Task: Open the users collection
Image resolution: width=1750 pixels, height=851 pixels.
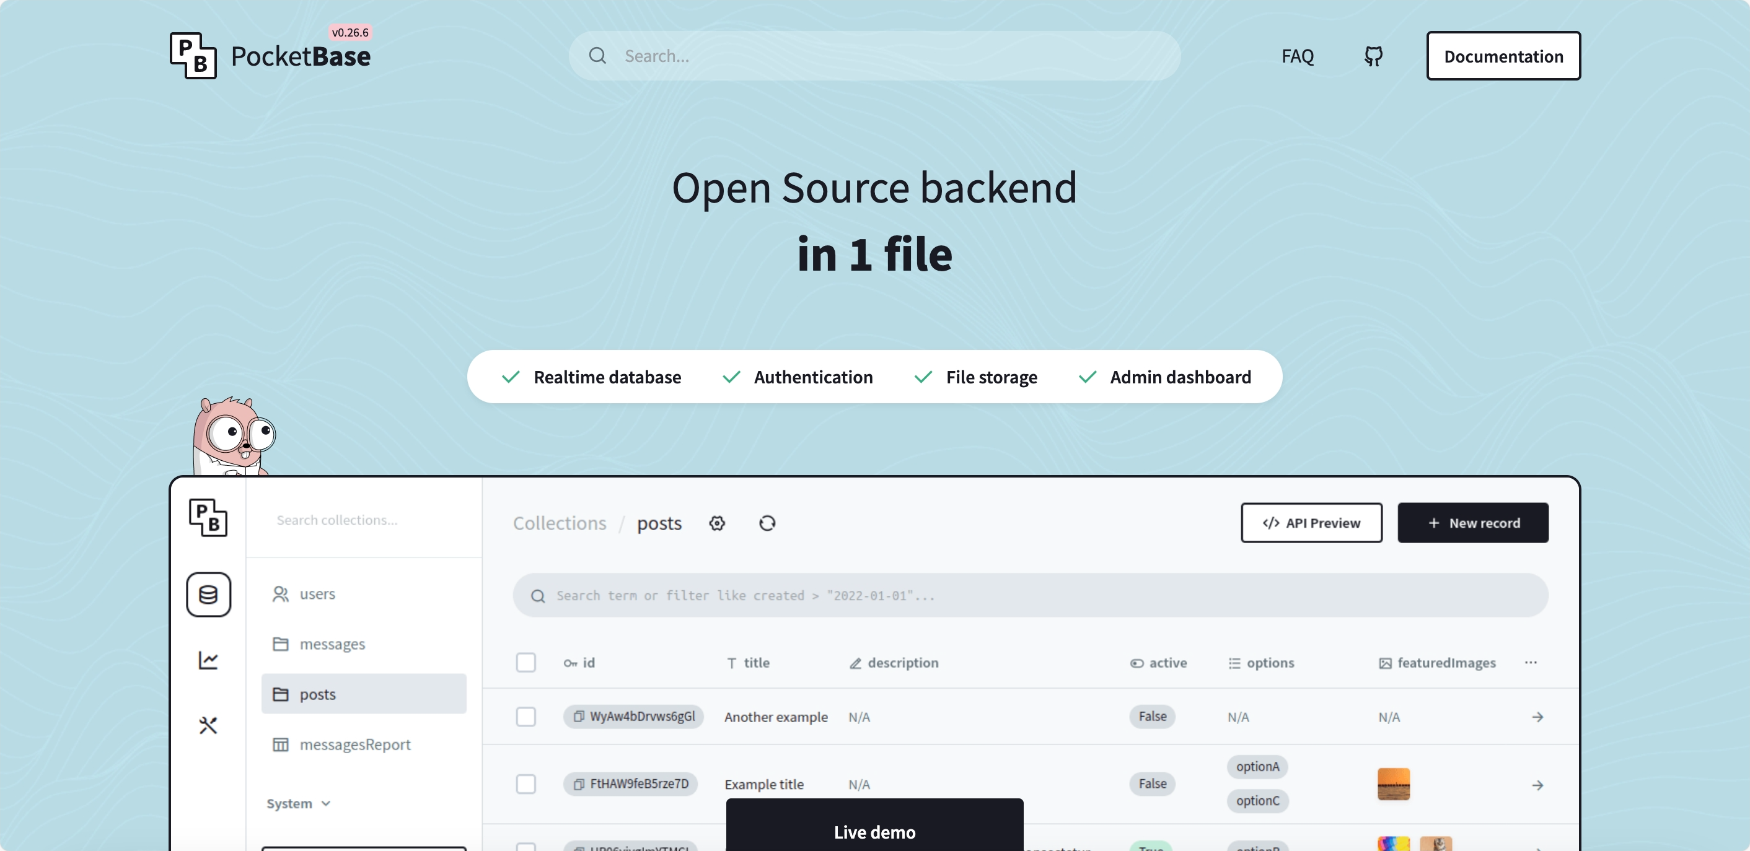Action: pyautogui.click(x=364, y=593)
